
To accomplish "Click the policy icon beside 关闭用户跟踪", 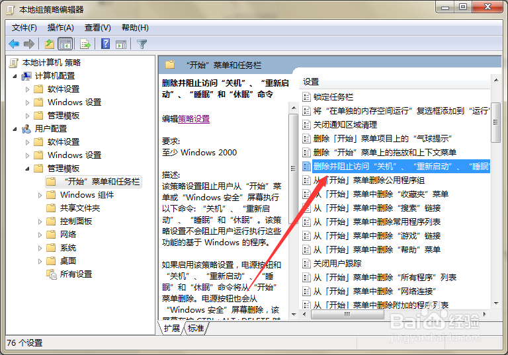I will click(x=306, y=264).
